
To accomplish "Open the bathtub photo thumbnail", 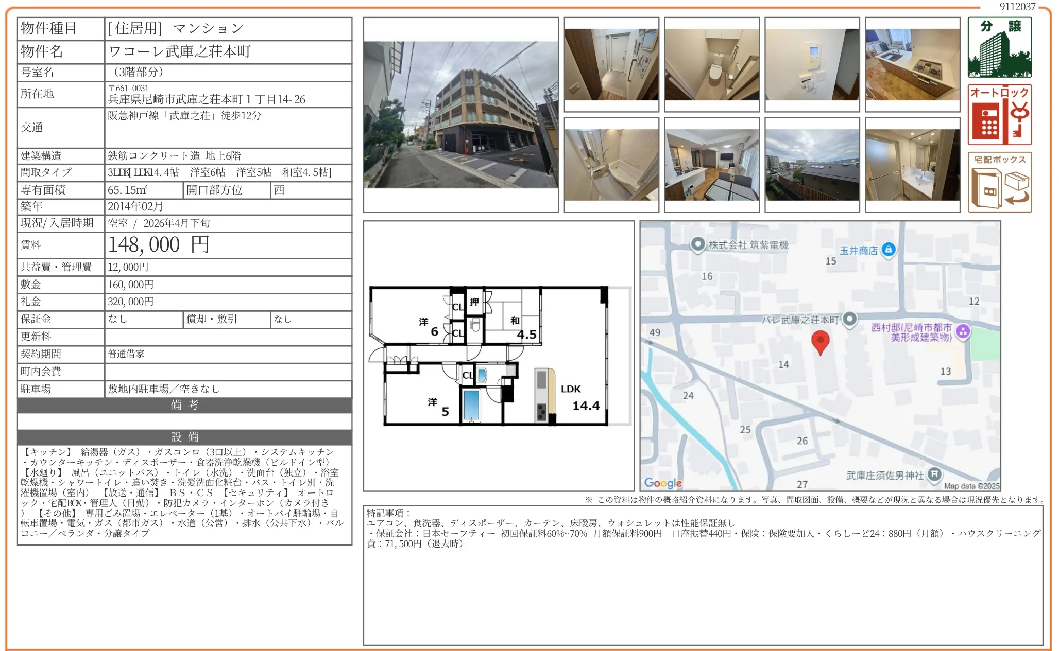I will (611, 165).
